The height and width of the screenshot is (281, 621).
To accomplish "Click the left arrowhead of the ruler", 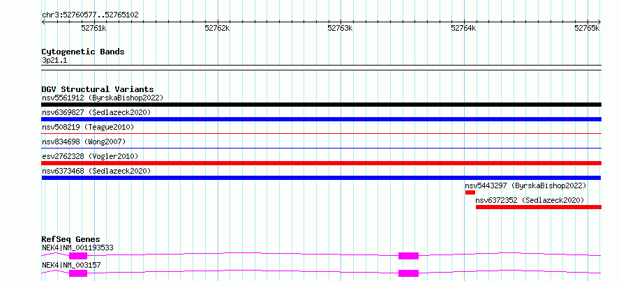I will pyautogui.click(x=43, y=22).
